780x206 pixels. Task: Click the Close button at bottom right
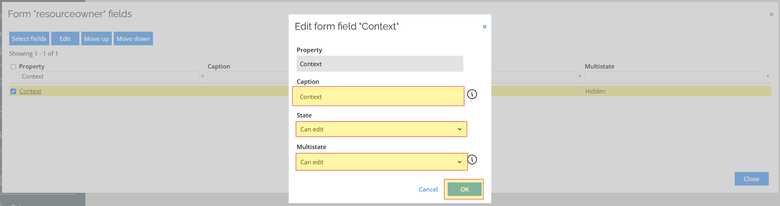pyautogui.click(x=752, y=179)
